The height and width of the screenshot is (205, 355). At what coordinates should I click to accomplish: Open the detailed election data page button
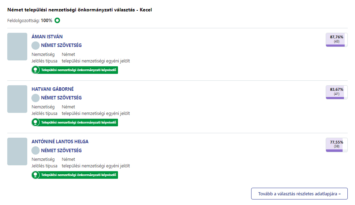click(299, 194)
